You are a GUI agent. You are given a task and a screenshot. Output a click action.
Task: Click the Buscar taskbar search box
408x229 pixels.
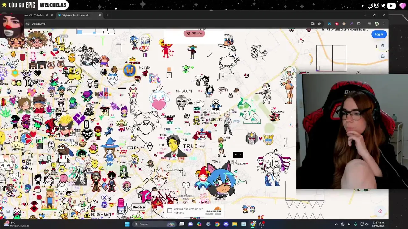(155, 224)
